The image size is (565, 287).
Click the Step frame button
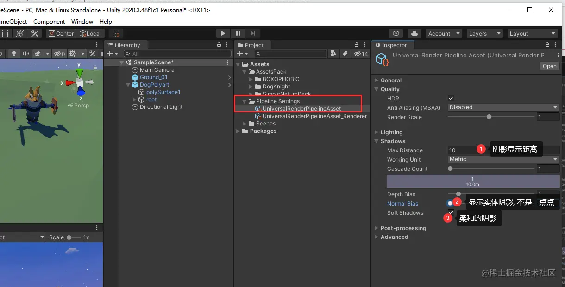(252, 33)
